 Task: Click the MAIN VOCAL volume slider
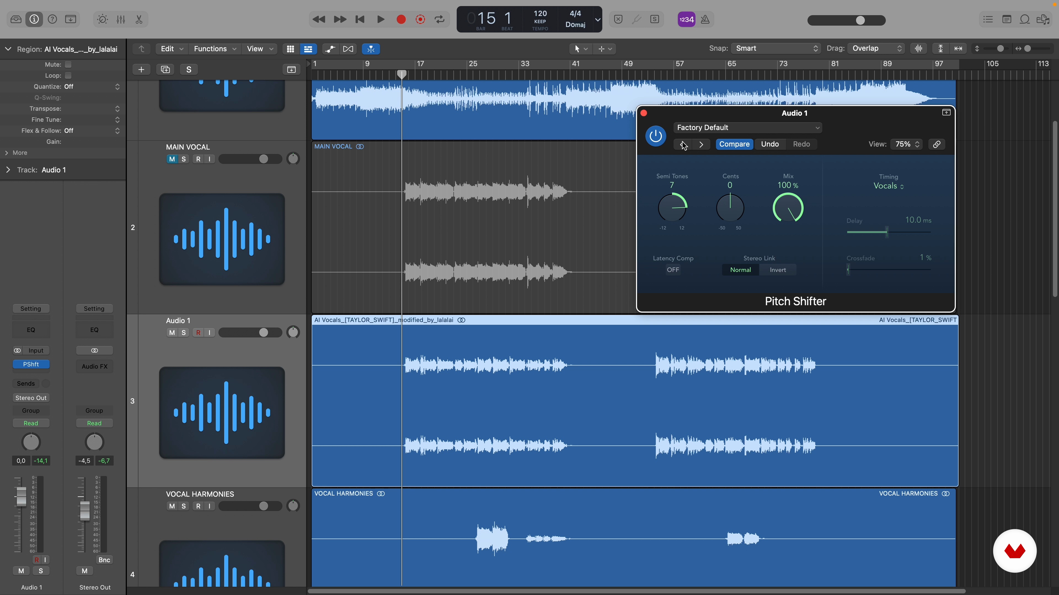point(250,159)
